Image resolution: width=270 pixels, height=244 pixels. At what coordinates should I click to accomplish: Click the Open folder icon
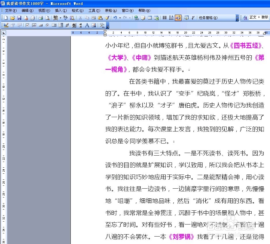click(x=13, y=18)
